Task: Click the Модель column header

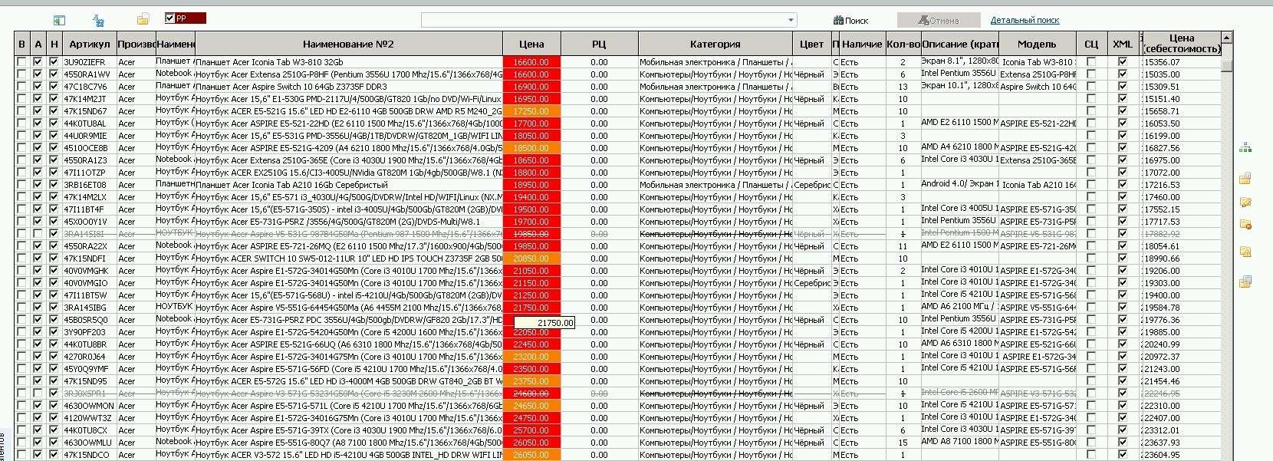Action: click(x=1037, y=44)
